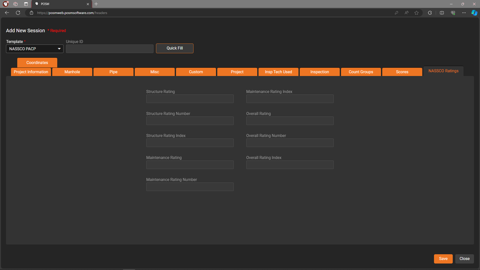Open a new browser tab
The width and height of the screenshot is (480, 270).
pyautogui.click(x=96, y=4)
